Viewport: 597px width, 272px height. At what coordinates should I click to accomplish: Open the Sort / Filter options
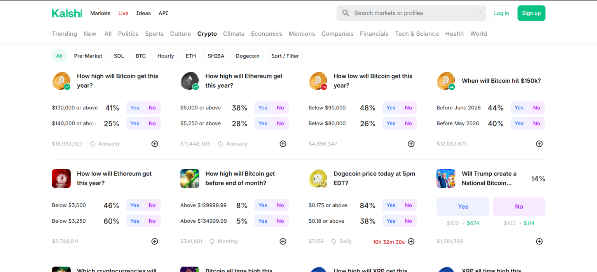285,56
